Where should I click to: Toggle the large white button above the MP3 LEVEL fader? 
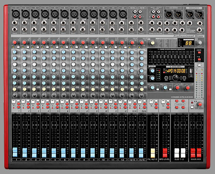(163, 101)
